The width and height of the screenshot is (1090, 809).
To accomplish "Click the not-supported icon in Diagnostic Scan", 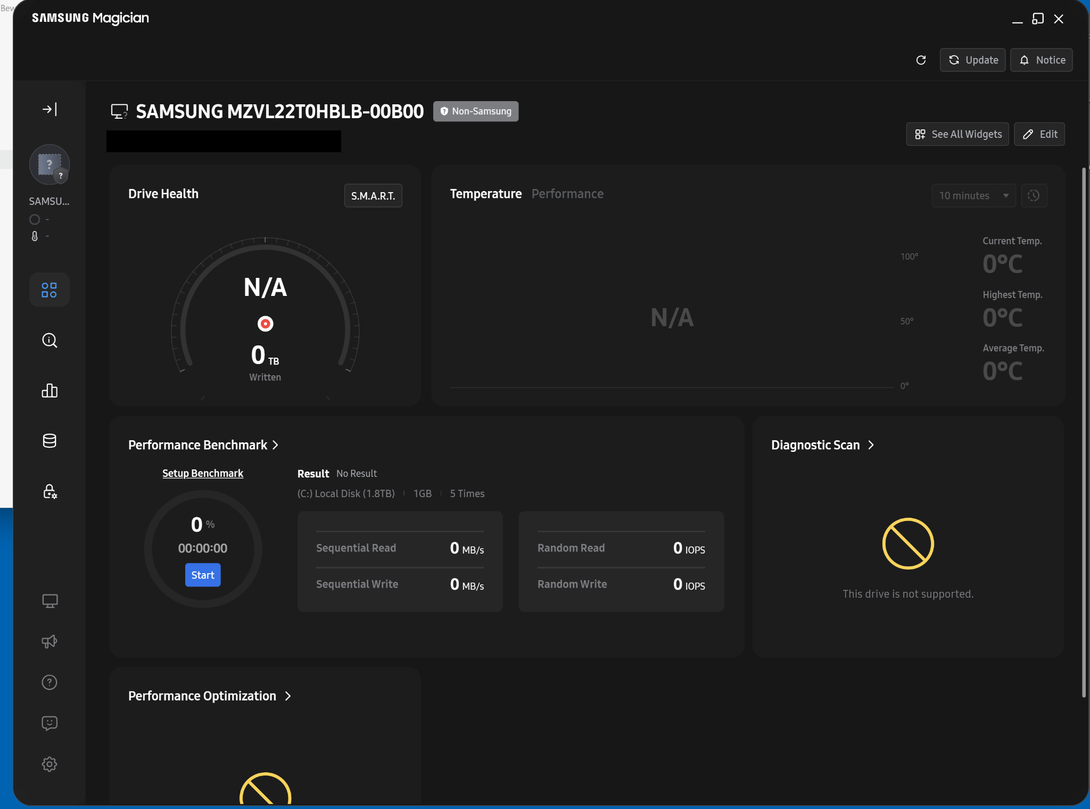I will pyautogui.click(x=908, y=543).
